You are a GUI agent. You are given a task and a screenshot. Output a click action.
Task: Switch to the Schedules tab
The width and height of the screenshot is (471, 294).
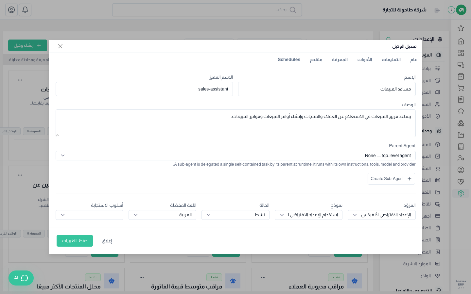pos(289,59)
